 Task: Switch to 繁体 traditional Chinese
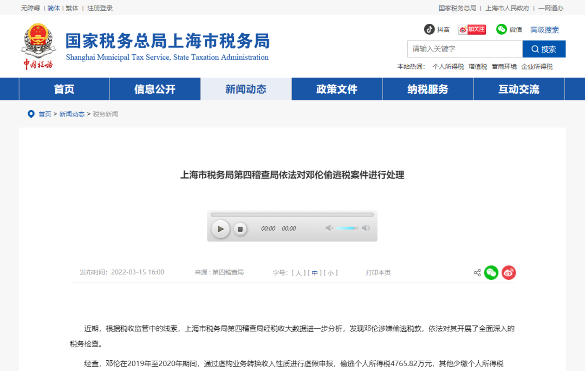click(72, 8)
